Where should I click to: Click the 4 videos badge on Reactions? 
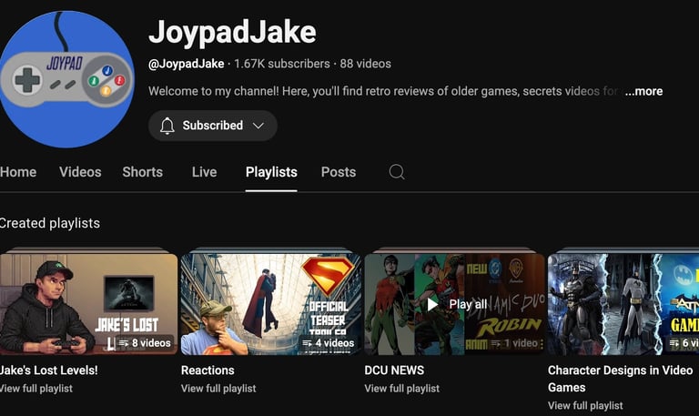[x=328, y=343]
